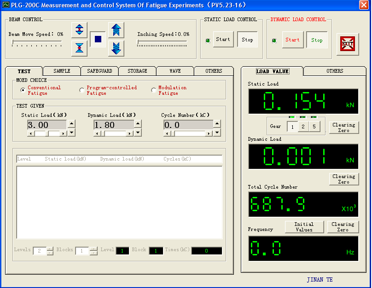Select the Conventional Fatigue mode
Image resolution: width=372 pixels, height=288 pixels.
pos(23,90)
